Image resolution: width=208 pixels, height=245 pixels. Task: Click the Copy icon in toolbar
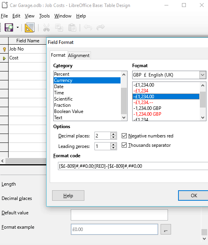coord(59,28)
